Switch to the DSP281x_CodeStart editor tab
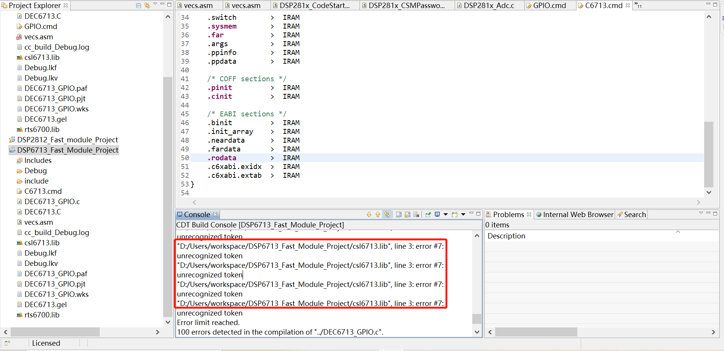The width and height of the screenshot is (724, 351). pos(316,5)
